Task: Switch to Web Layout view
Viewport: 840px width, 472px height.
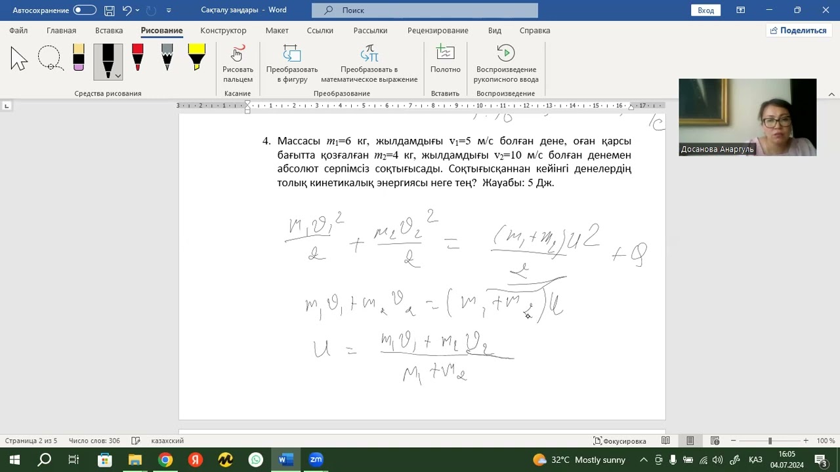Action: point(715,441)
